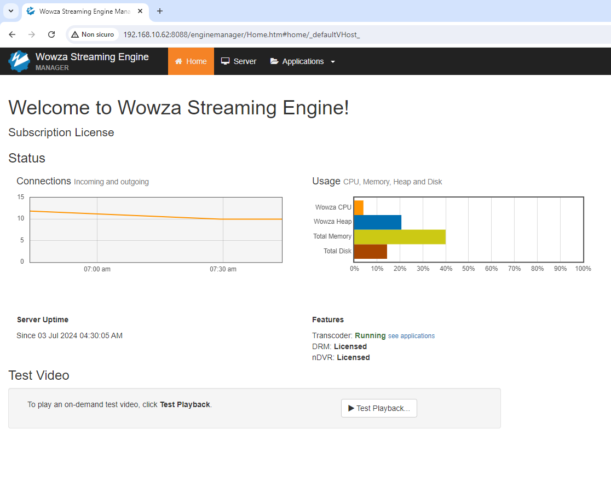This screenshot has width=611, height=487.
Task: Close the Wowza Streaming Engine tab
Action: click(140, 11)
